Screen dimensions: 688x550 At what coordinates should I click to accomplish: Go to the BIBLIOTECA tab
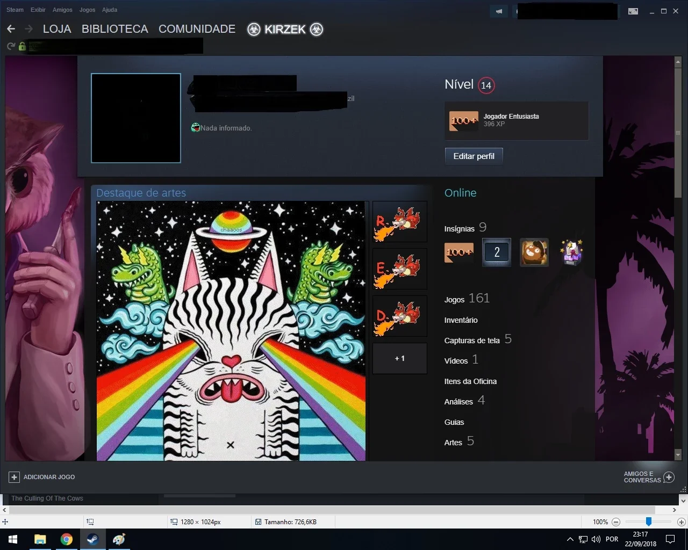tap(115, 29)
